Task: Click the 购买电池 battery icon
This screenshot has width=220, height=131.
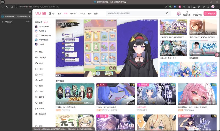Action: tap(187, 12)
